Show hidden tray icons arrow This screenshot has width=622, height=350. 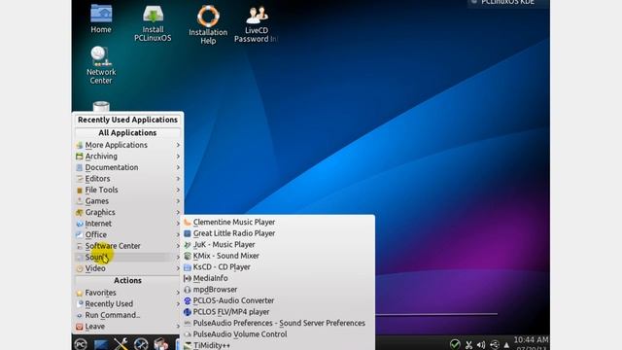506,345
